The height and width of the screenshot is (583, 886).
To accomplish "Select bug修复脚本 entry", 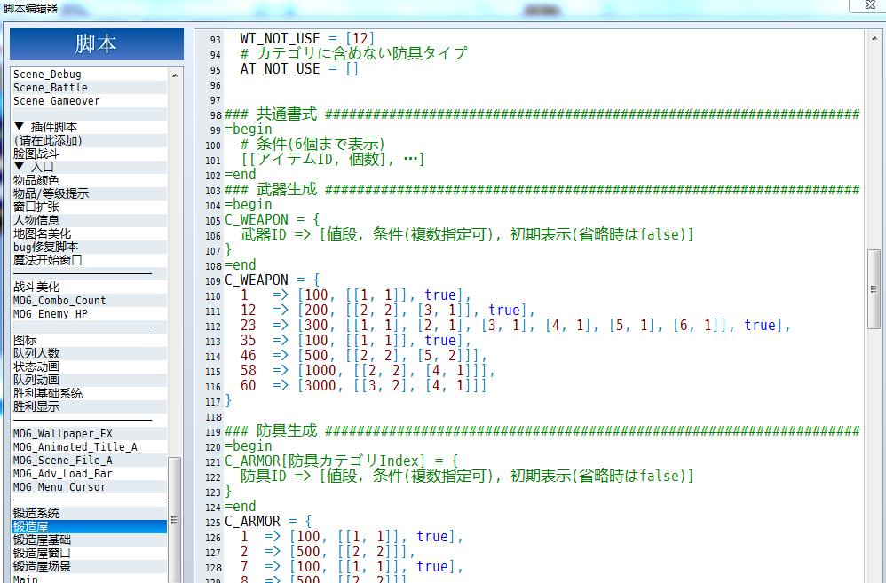I will pos(89,247).
